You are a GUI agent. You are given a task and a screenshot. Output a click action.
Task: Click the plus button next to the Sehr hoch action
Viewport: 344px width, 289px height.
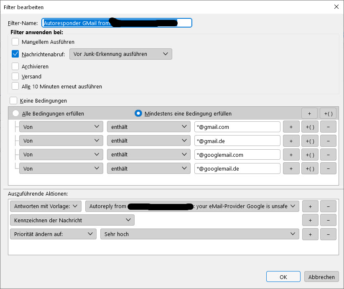click(310, 234)
